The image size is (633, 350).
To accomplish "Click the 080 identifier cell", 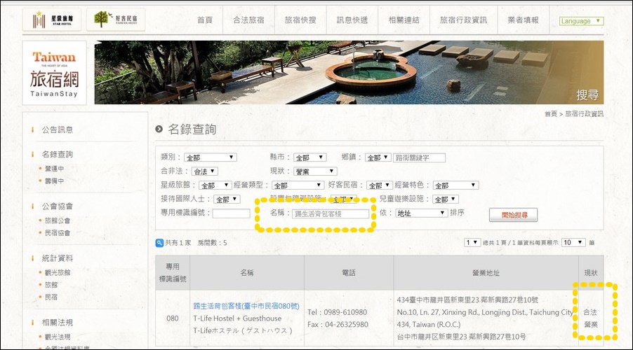I will pos(173,318).
